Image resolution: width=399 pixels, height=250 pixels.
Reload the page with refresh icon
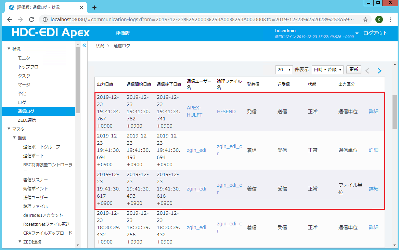click(31, 19)
